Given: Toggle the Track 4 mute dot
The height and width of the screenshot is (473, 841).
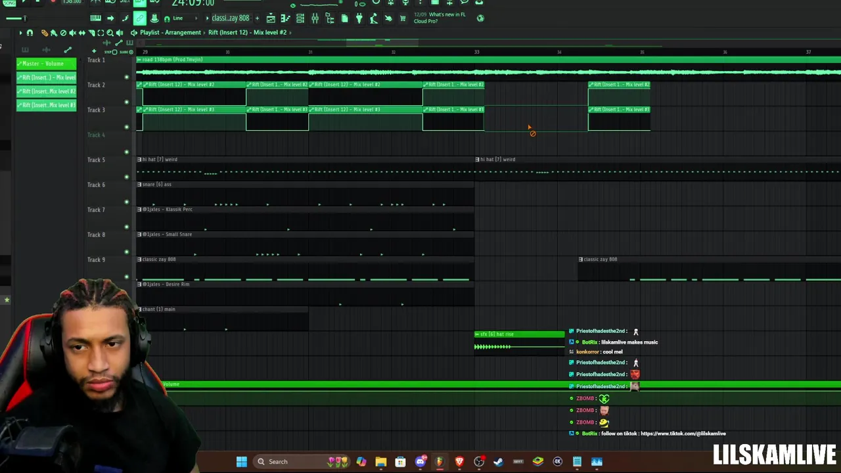Looking at the screenshot, I should click(x=127, y=152).
